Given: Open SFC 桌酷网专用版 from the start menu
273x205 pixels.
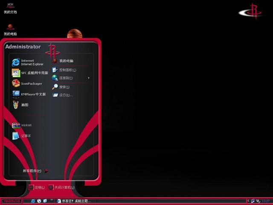Looking at the screenshot, I should (x=30, y=73).
